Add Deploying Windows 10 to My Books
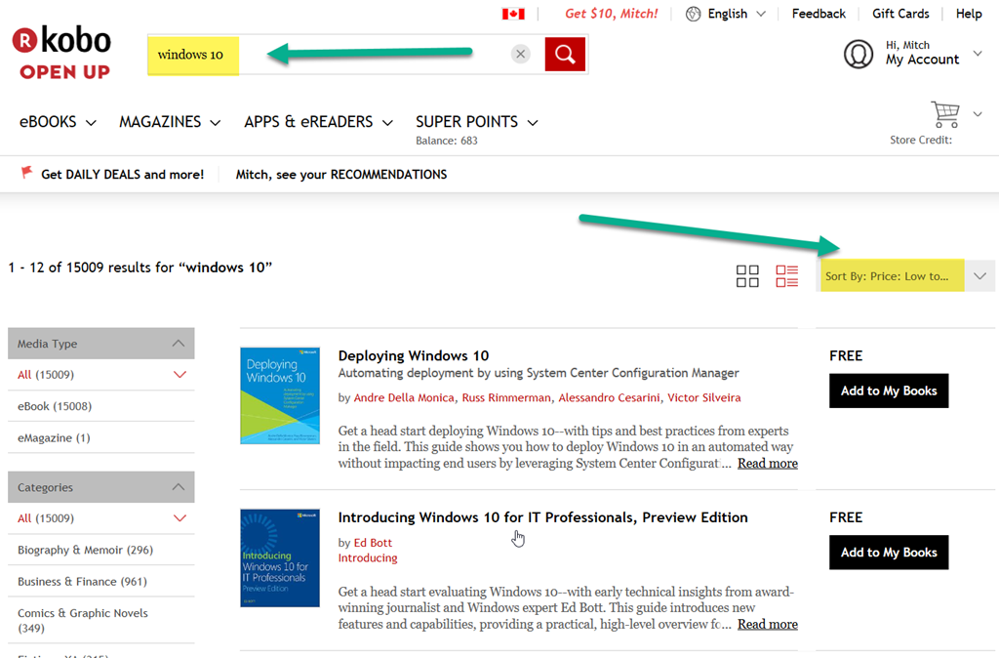 (x=888, y=391)
